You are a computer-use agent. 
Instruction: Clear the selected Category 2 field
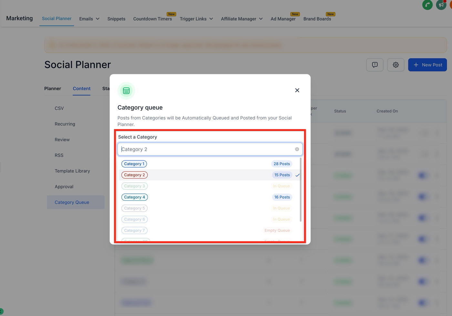(297, 149)
